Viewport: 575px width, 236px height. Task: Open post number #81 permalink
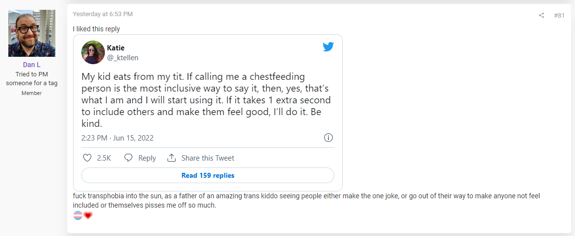pos(559,15)
